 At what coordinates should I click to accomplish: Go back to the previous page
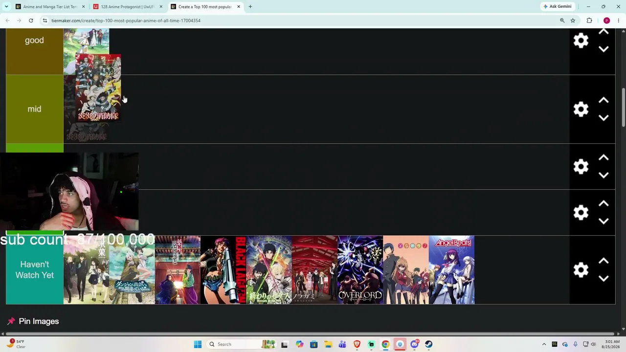[7, 21]
